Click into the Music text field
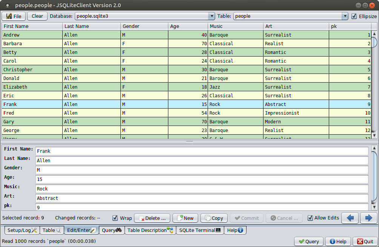The height and width of the screenshot is (247, 379). point(202,189)
